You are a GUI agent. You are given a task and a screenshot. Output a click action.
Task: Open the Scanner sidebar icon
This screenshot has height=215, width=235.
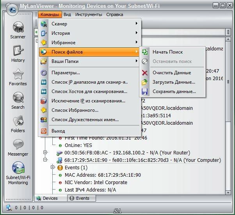tap(18, 27)
